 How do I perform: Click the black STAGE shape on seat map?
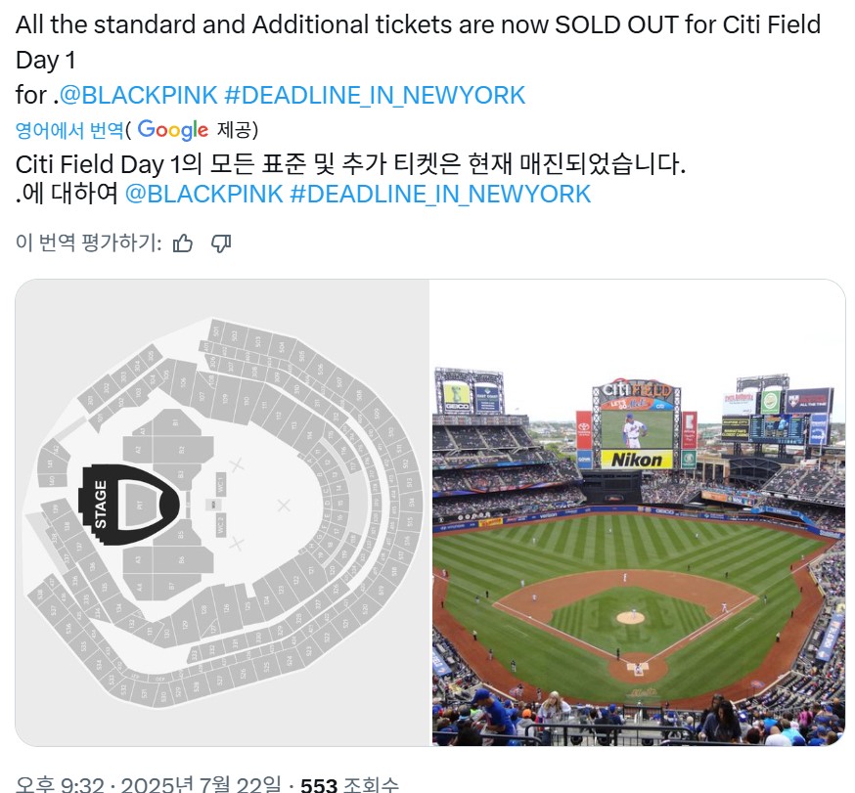(129, 505)
